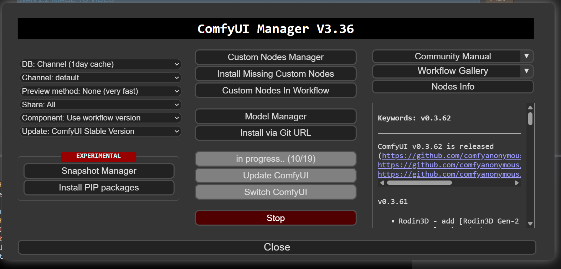Image resolution: width=561 pixels, height=269 pixels.
Task: Select the Update ComfyUI Stable Version dropdown
Action: pos(101,131)
